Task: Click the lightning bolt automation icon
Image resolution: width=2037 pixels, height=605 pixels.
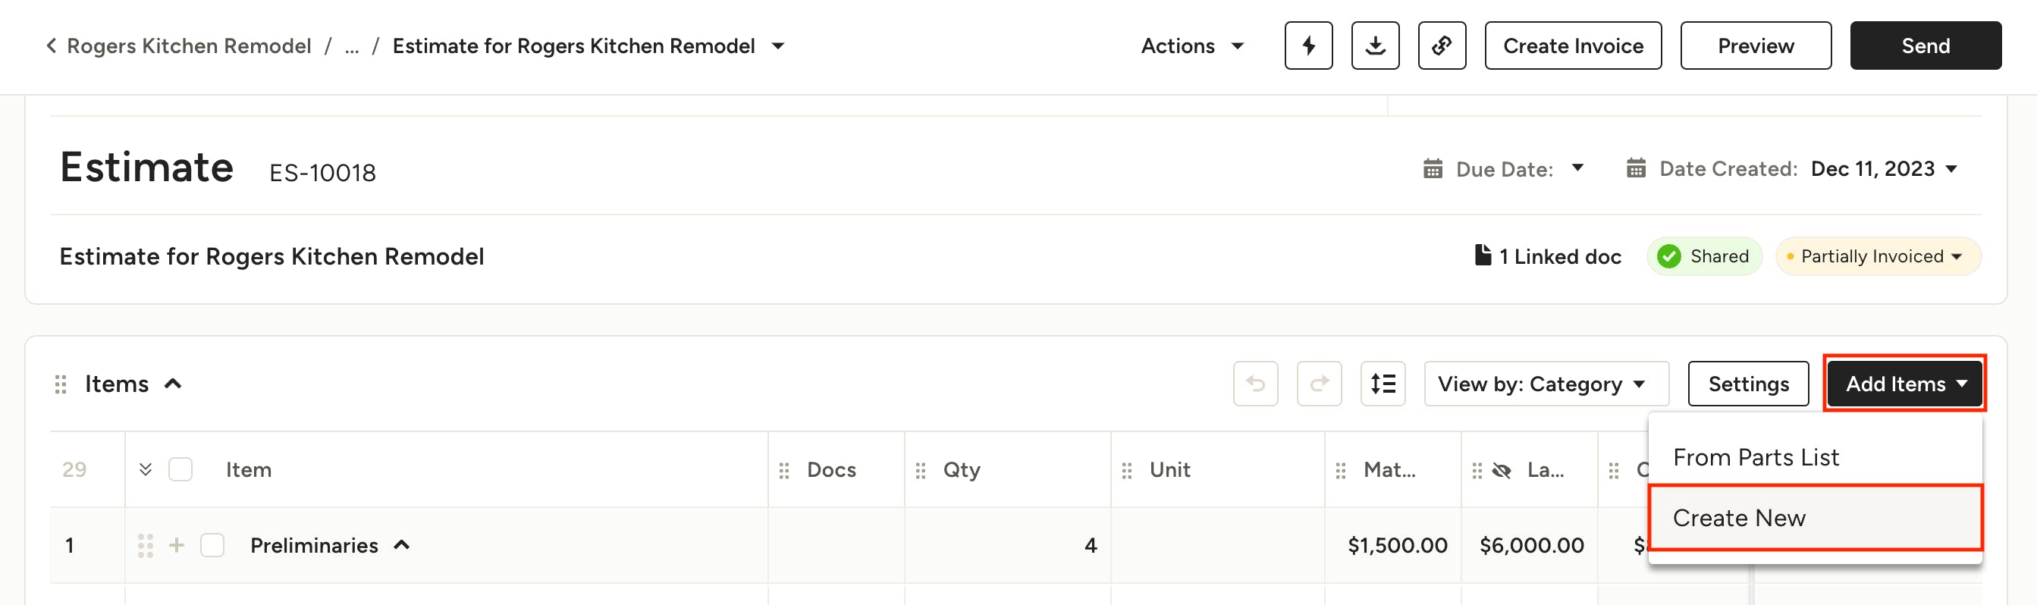Action: click(1308, 46)
